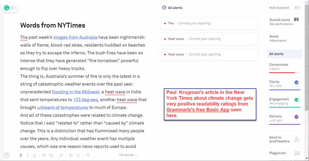This screenshot has height=161, width=309.
Task: Click the vertical scrollbar thumb
Action: (x=307, y=57)
